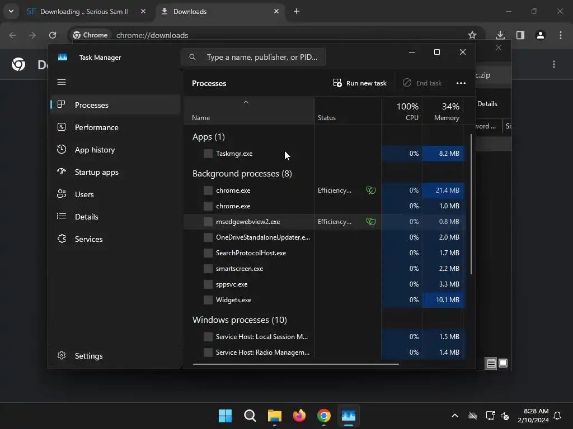
Task: Open the Processes page in sidebar
Action: (115, 105)
